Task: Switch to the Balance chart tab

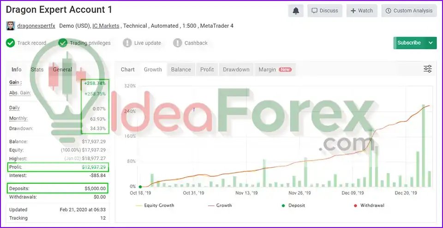Action: point(181,70)
